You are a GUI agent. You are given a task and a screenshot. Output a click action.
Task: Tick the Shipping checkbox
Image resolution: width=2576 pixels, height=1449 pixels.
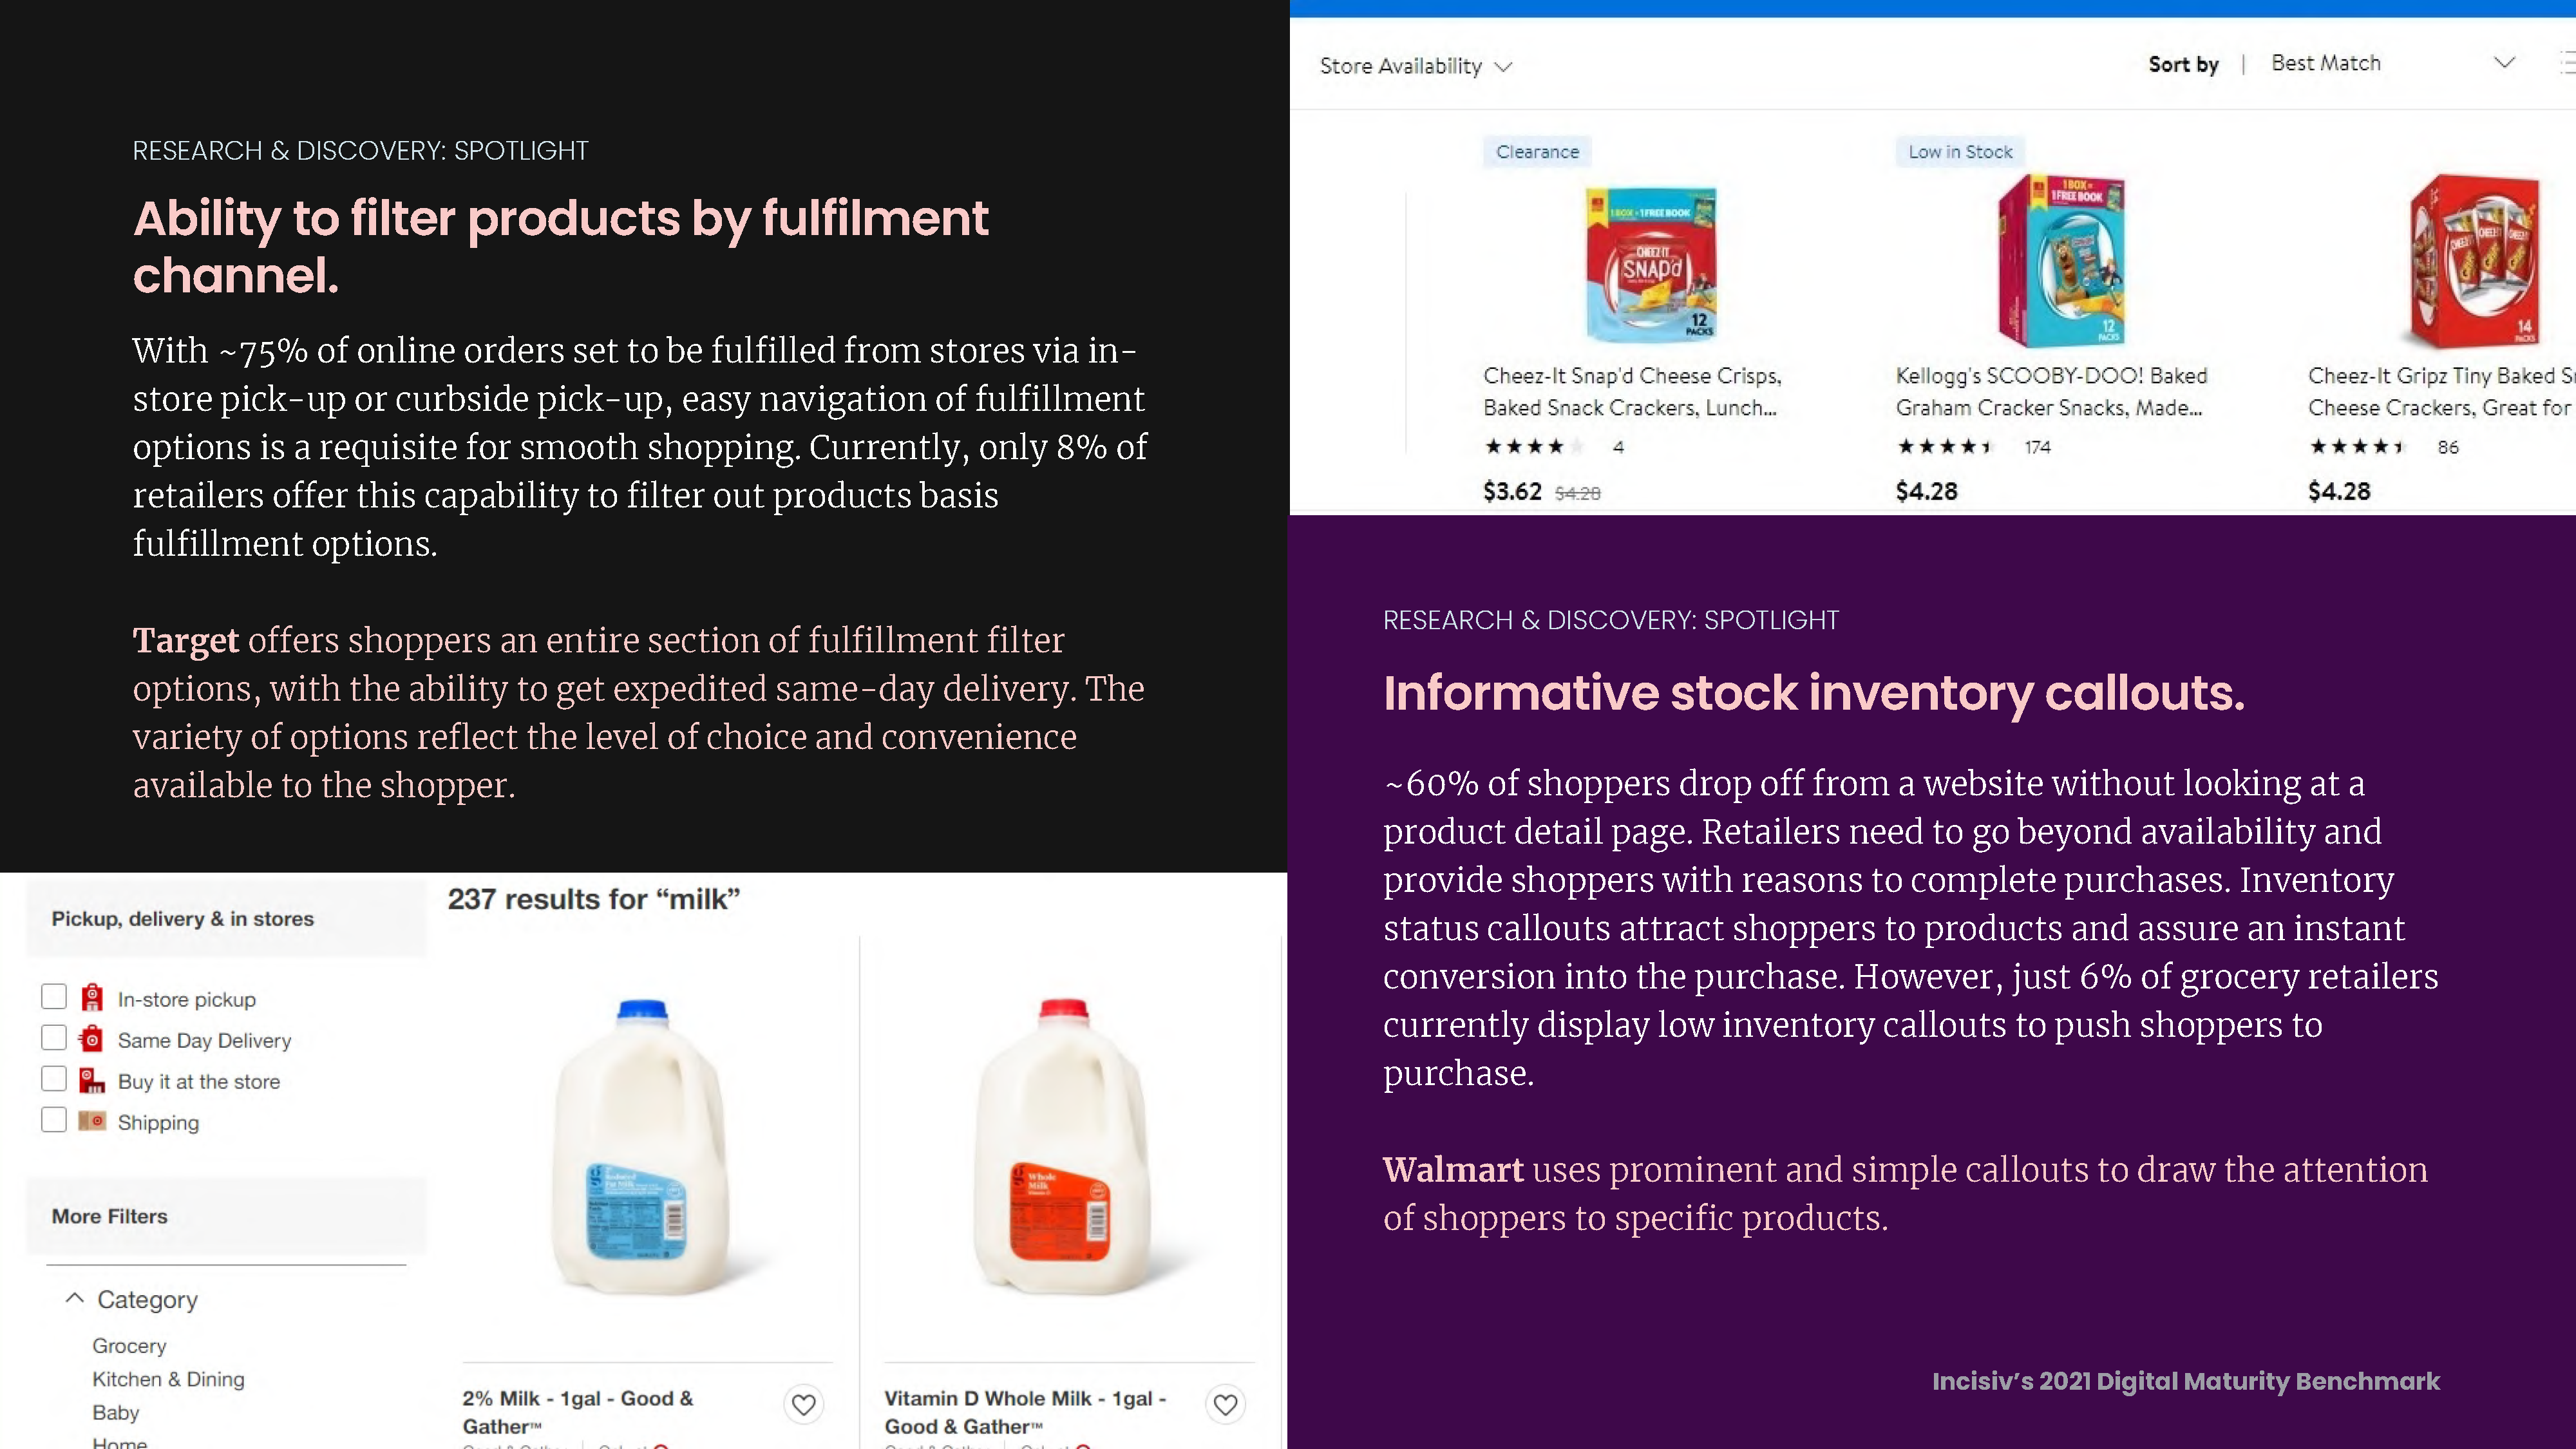coord(54,1120)
